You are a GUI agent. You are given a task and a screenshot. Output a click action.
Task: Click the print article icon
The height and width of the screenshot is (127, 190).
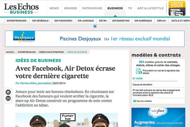pyautogui.click(x=8, y=92)
